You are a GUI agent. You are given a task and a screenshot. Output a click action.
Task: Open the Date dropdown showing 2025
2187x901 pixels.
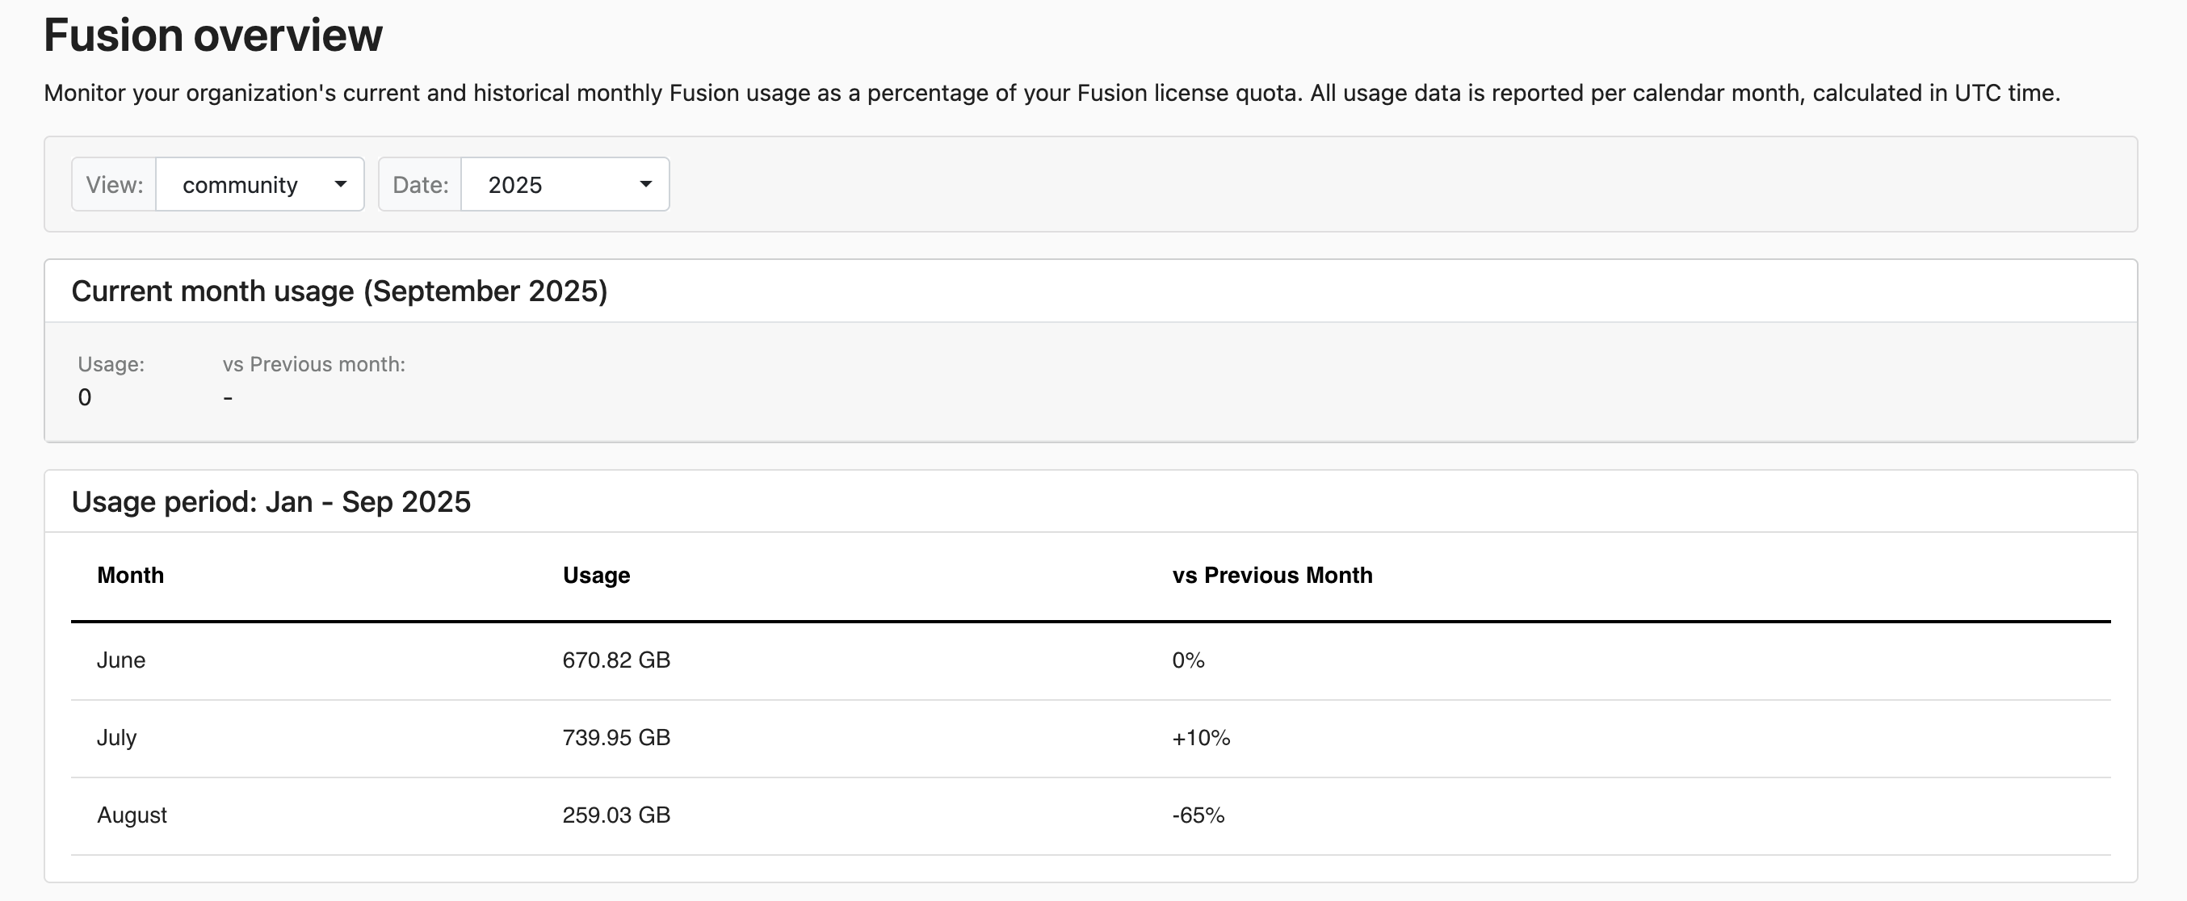[565, 184]
